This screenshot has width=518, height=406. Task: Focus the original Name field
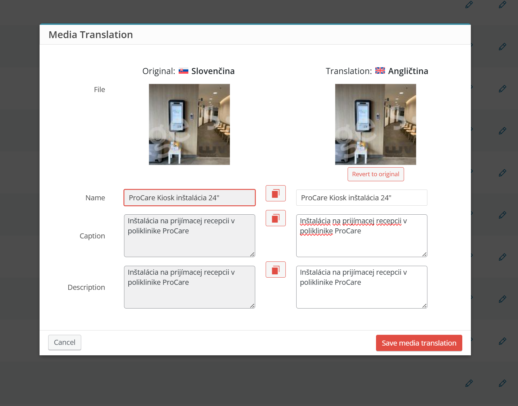point(189,198)
